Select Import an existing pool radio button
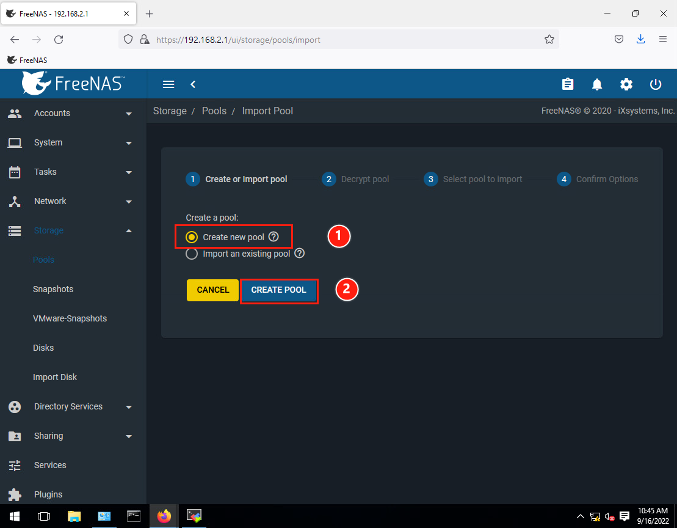Screen dimensions: 677x528 click(192, 254)
